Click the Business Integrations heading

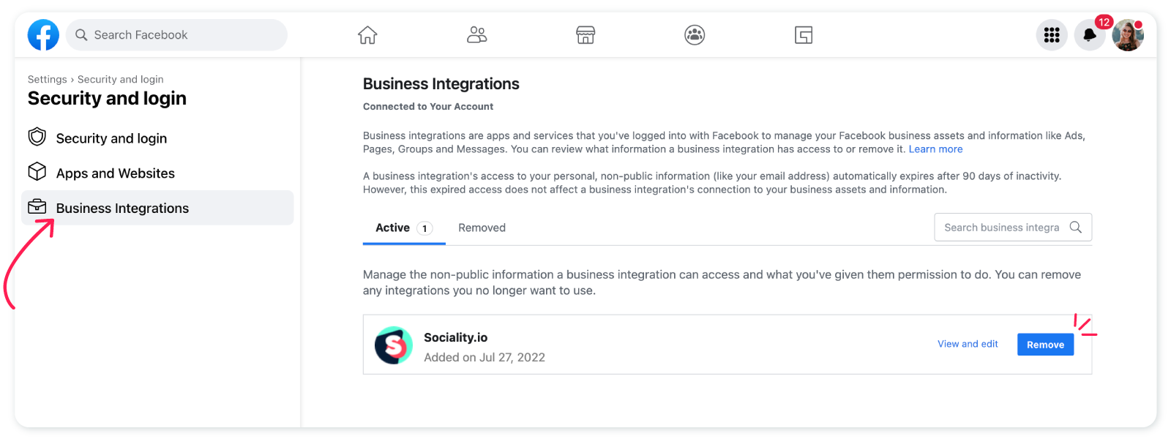(441, 84)
